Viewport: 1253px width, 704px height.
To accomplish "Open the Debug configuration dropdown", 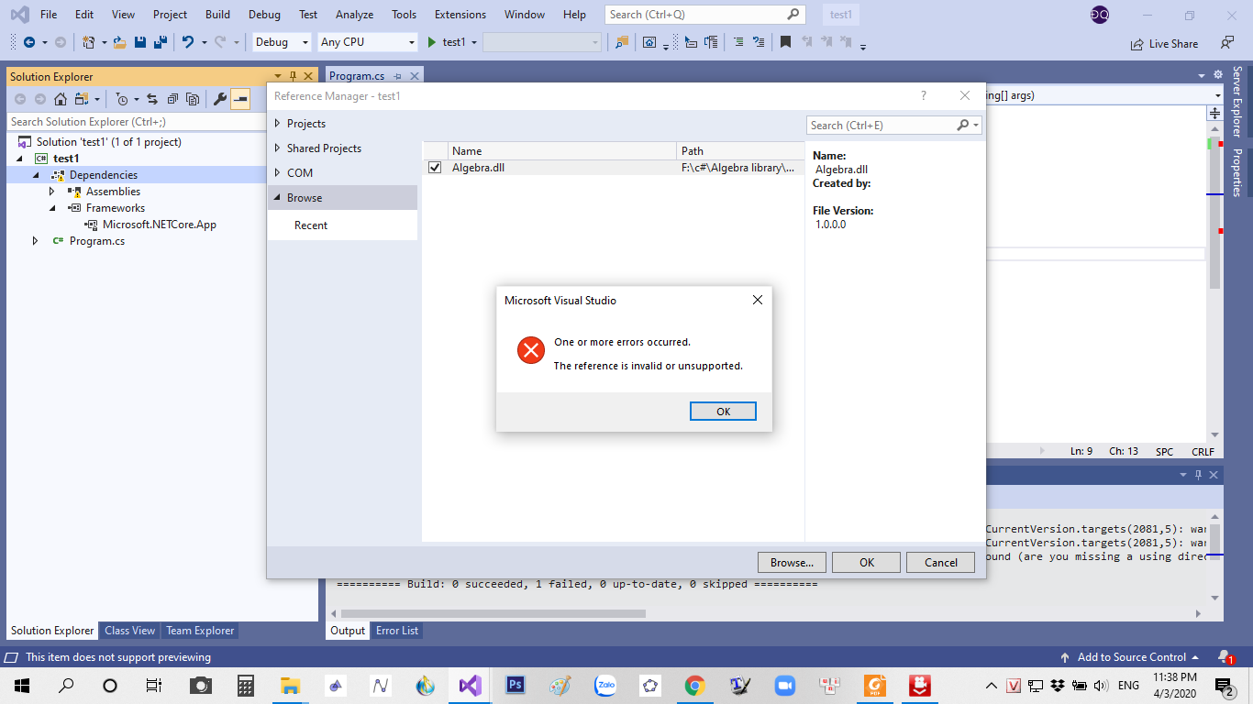I will pyautogui.click(x=283, y=42).
